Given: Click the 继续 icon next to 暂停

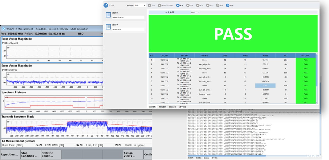Looking at the screenshot, I should pos(187,5).
